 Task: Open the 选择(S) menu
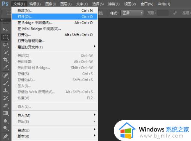pyautogui.click(x=98, y=4)
